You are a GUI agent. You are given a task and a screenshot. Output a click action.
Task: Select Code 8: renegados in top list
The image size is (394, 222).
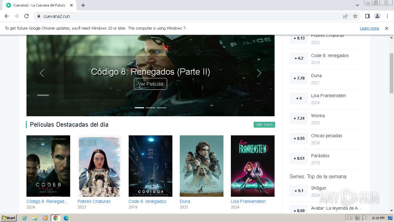(x=330, y=55)
